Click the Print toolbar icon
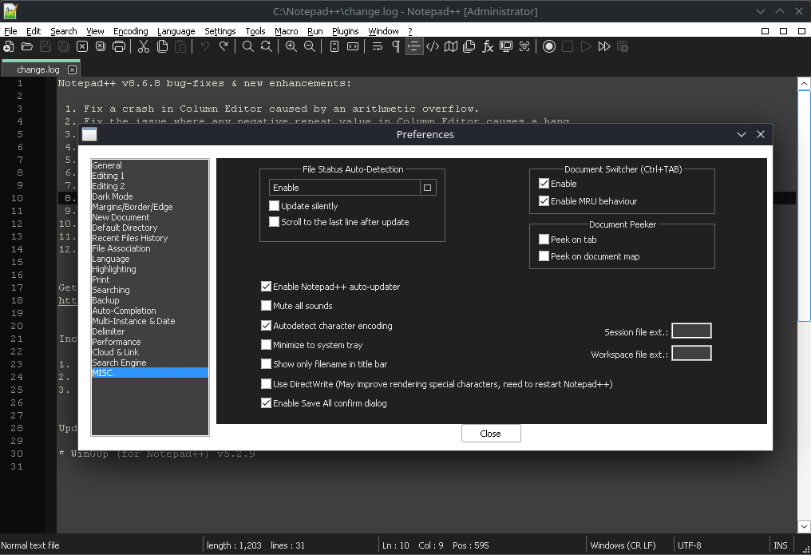Screen dimensions: 811x555 coord(119,46)
